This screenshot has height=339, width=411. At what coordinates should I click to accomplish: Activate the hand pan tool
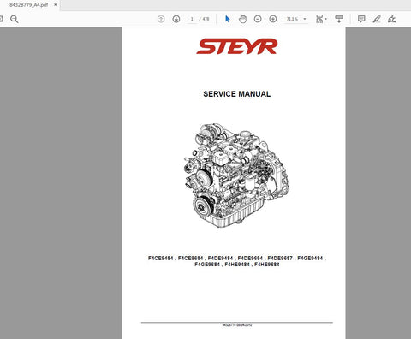(x=242, y=19)
